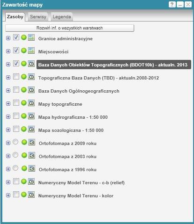Click the green status dot for Mapa hydrograficzna
Image resolution: width=194 pixels, height=224 pixels.
click(x=24, y=116)
